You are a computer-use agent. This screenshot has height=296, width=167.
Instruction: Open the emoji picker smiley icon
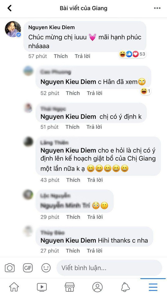pos(46,268)
